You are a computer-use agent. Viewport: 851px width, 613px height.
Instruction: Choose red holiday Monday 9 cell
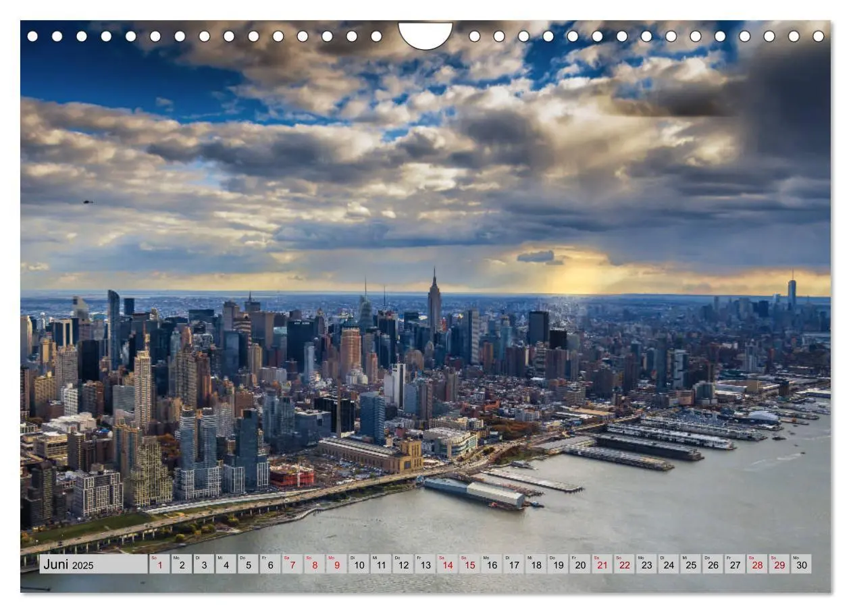click(x=336, y=564)
